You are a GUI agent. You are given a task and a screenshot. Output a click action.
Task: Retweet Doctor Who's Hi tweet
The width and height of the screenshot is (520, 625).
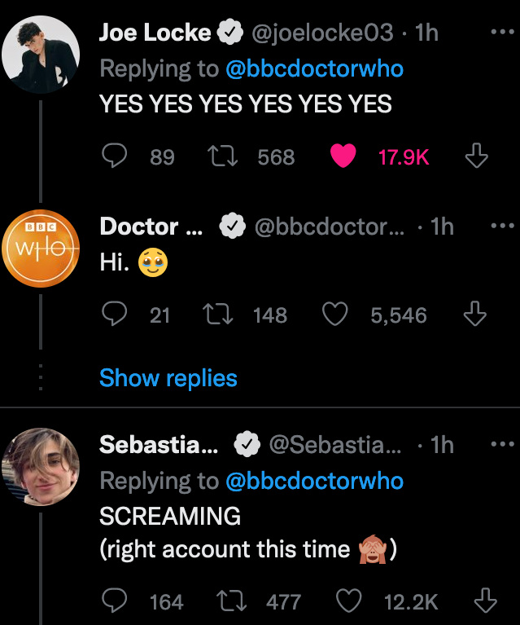pyautogui.click(x=218, y=315)
